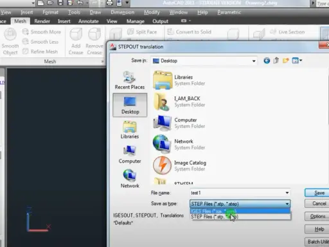Switch to the View ribbon tab
This screenshot has height=247, width=329.
coord(112,21)
